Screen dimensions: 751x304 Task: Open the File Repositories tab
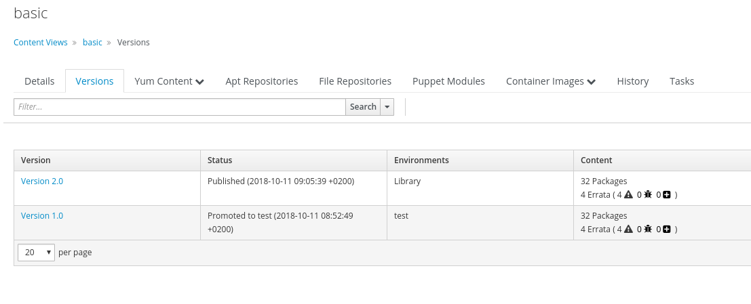pyautogui.click(x=355, y=81)
